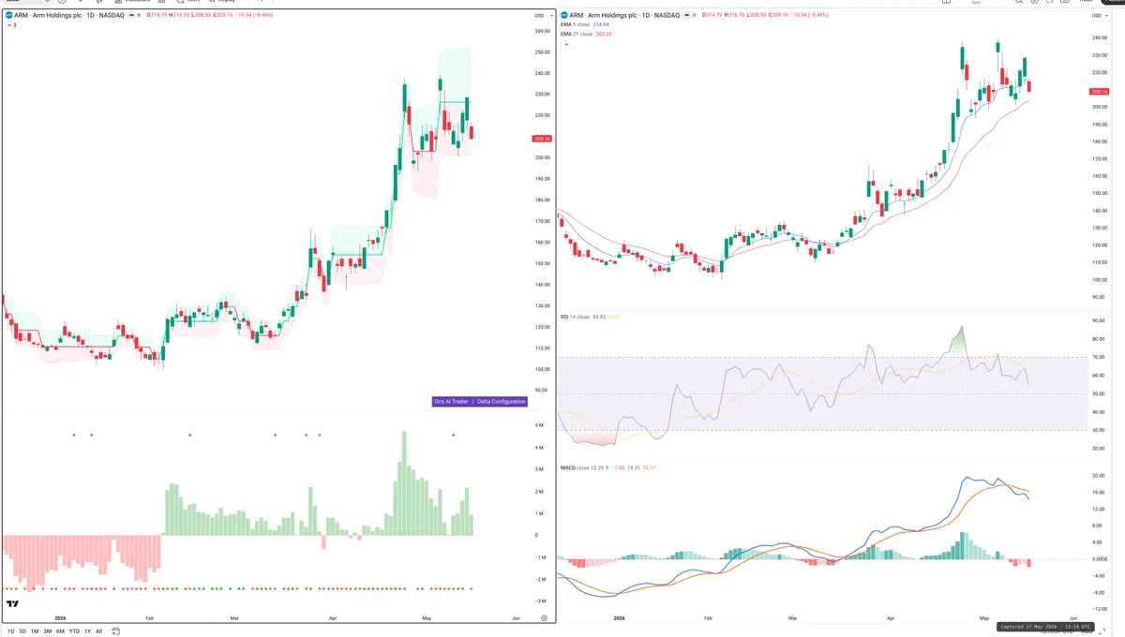1125x637 pixels.
Task: Click the 240.00 price level on right axis
Action: 1098,37
